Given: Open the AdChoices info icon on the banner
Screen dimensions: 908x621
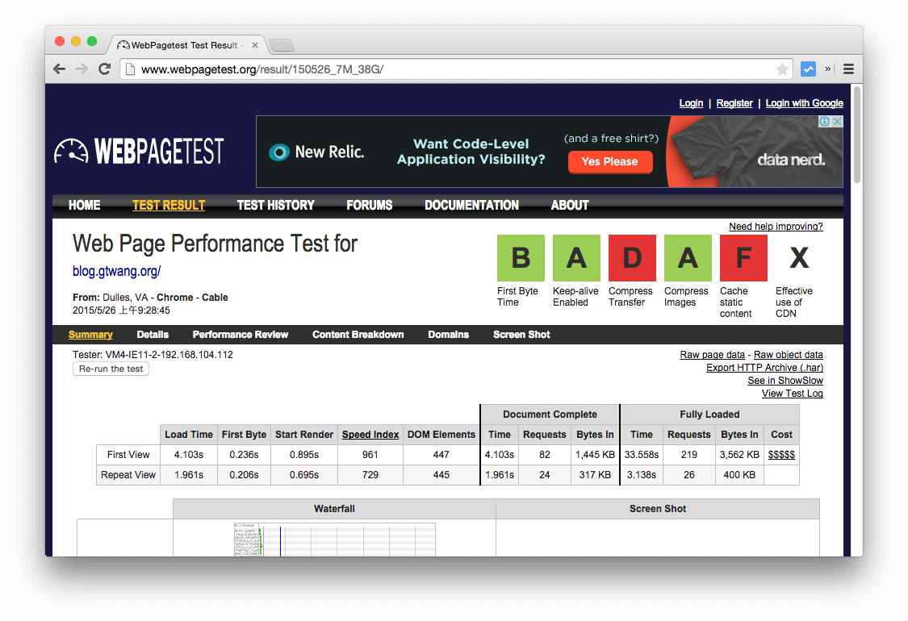Looking at the screenshot, I should [825, 121].
